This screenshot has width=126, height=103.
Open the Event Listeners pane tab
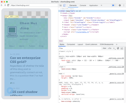(x=91, y=45)
